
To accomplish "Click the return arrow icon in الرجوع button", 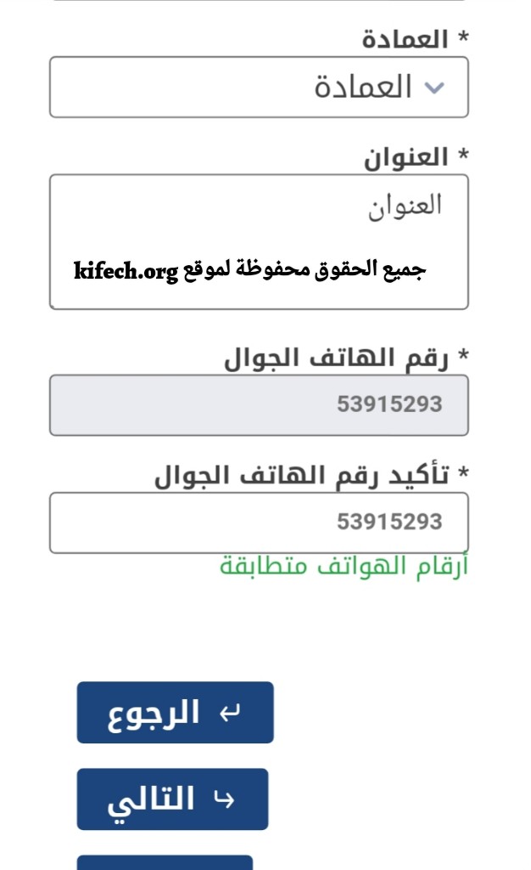I will click(230, 713).
